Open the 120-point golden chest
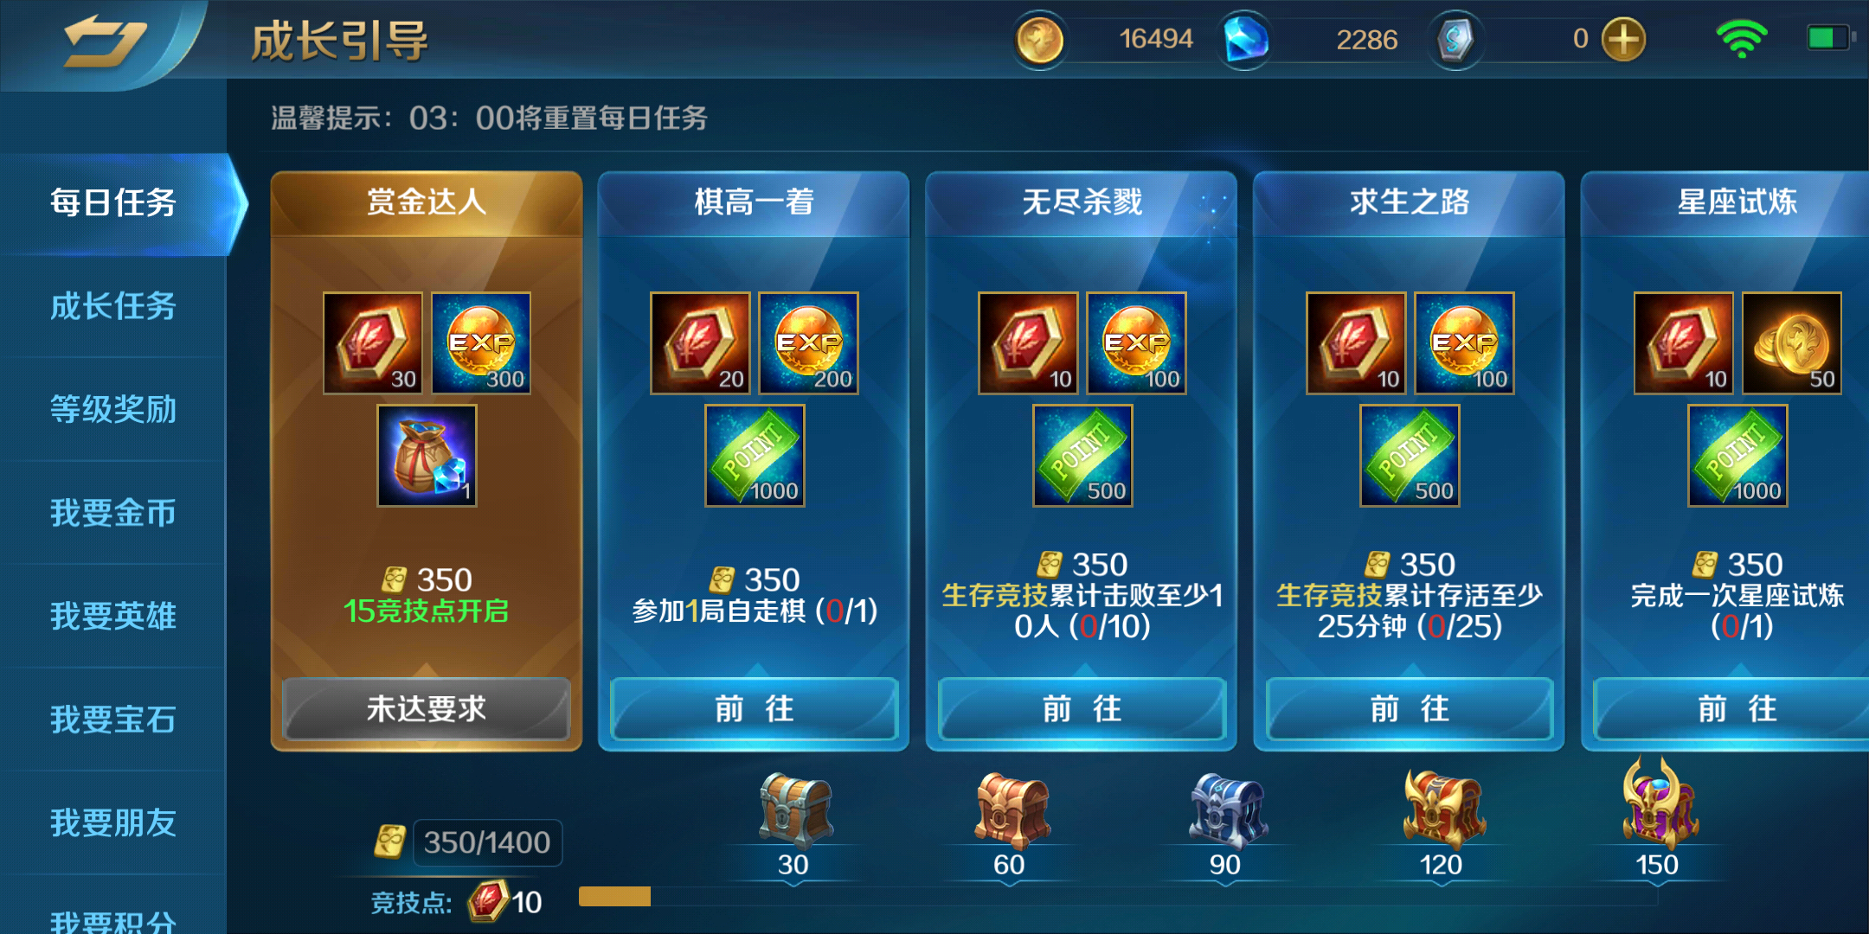 tap(1443, 808)
